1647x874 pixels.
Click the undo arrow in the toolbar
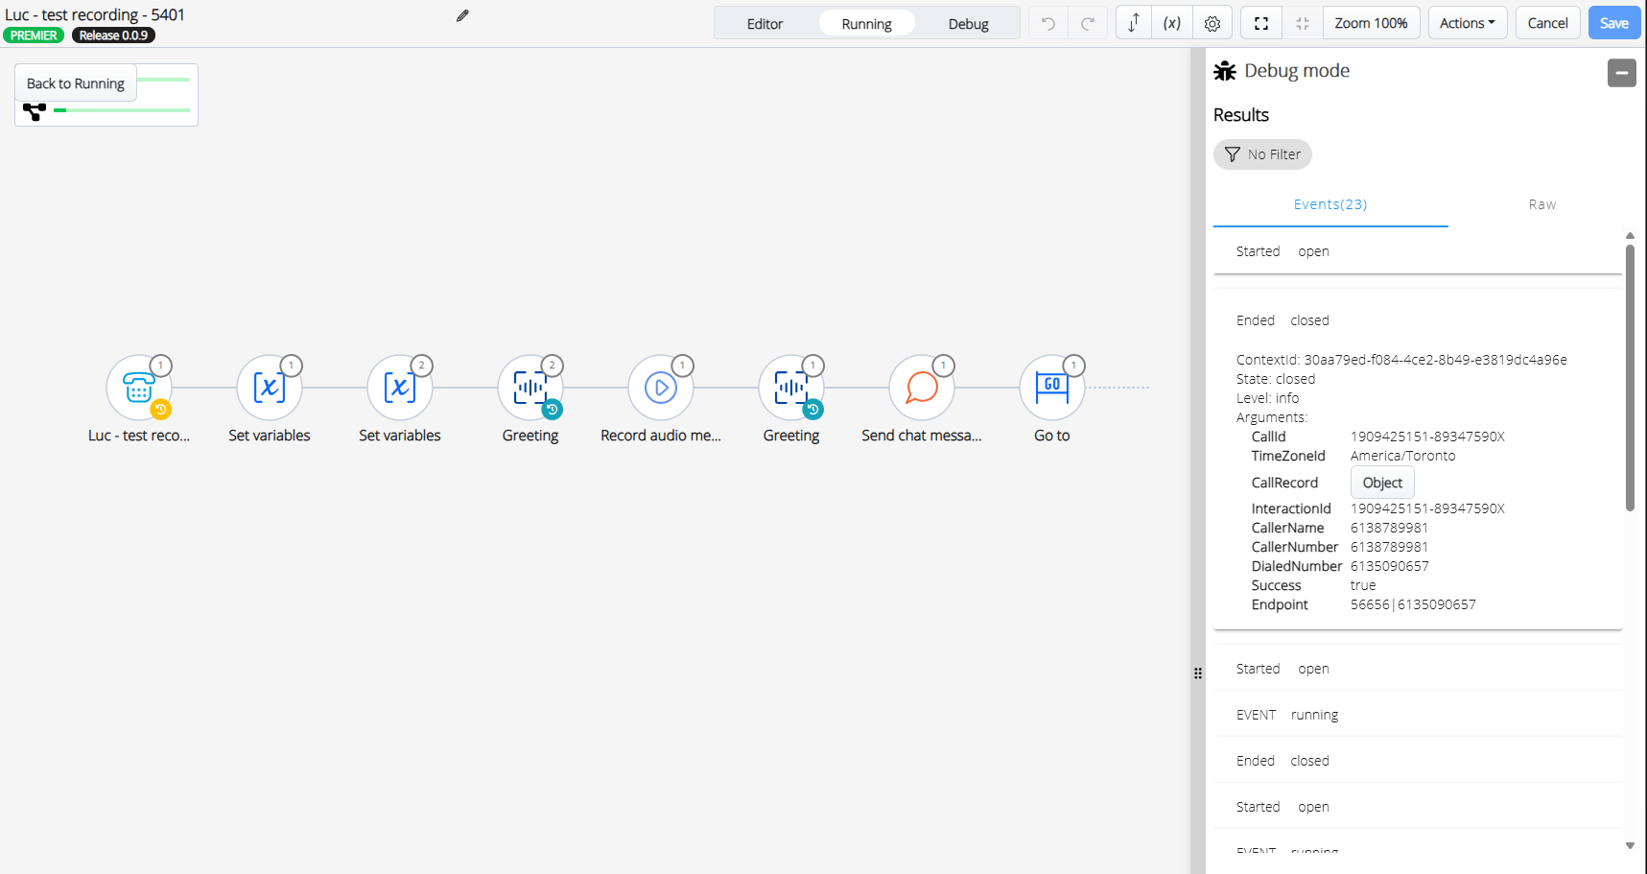click(1048, 23)
